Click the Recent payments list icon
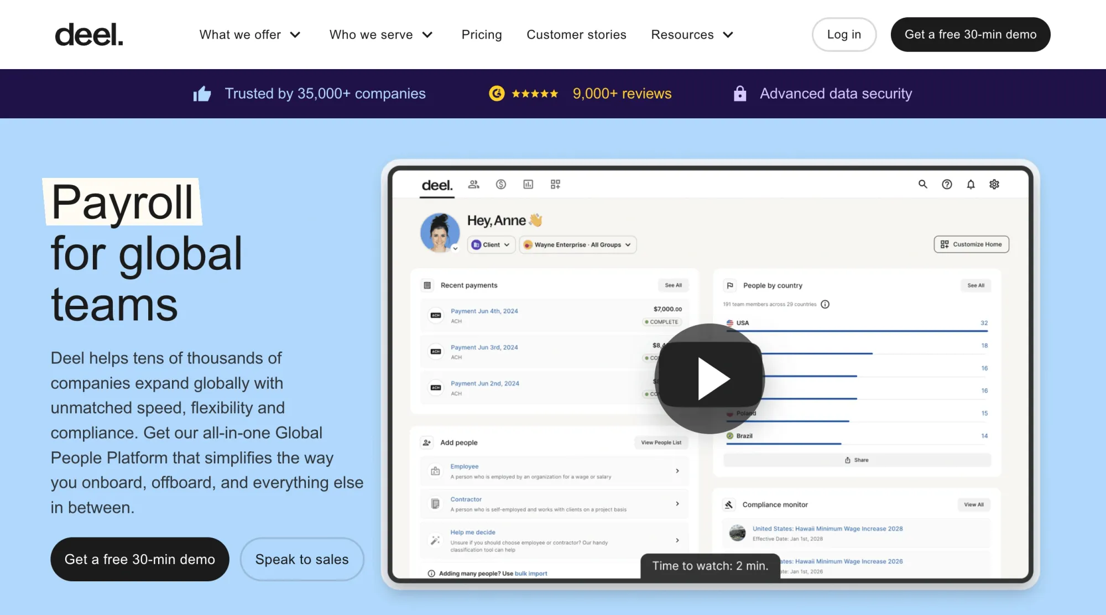The height and width of the screenshot is (615, 1106). click(x=427, y=285)
